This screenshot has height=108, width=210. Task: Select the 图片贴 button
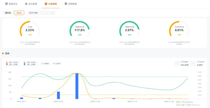8,13
